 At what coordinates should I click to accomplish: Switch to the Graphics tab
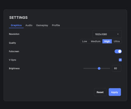(x=16, y=25)
